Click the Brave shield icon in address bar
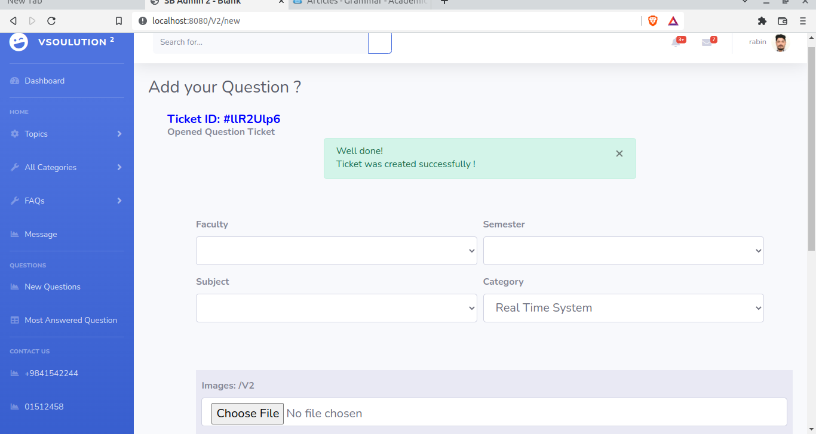Viewport: 816px width, 434px height. coord(653,20)
